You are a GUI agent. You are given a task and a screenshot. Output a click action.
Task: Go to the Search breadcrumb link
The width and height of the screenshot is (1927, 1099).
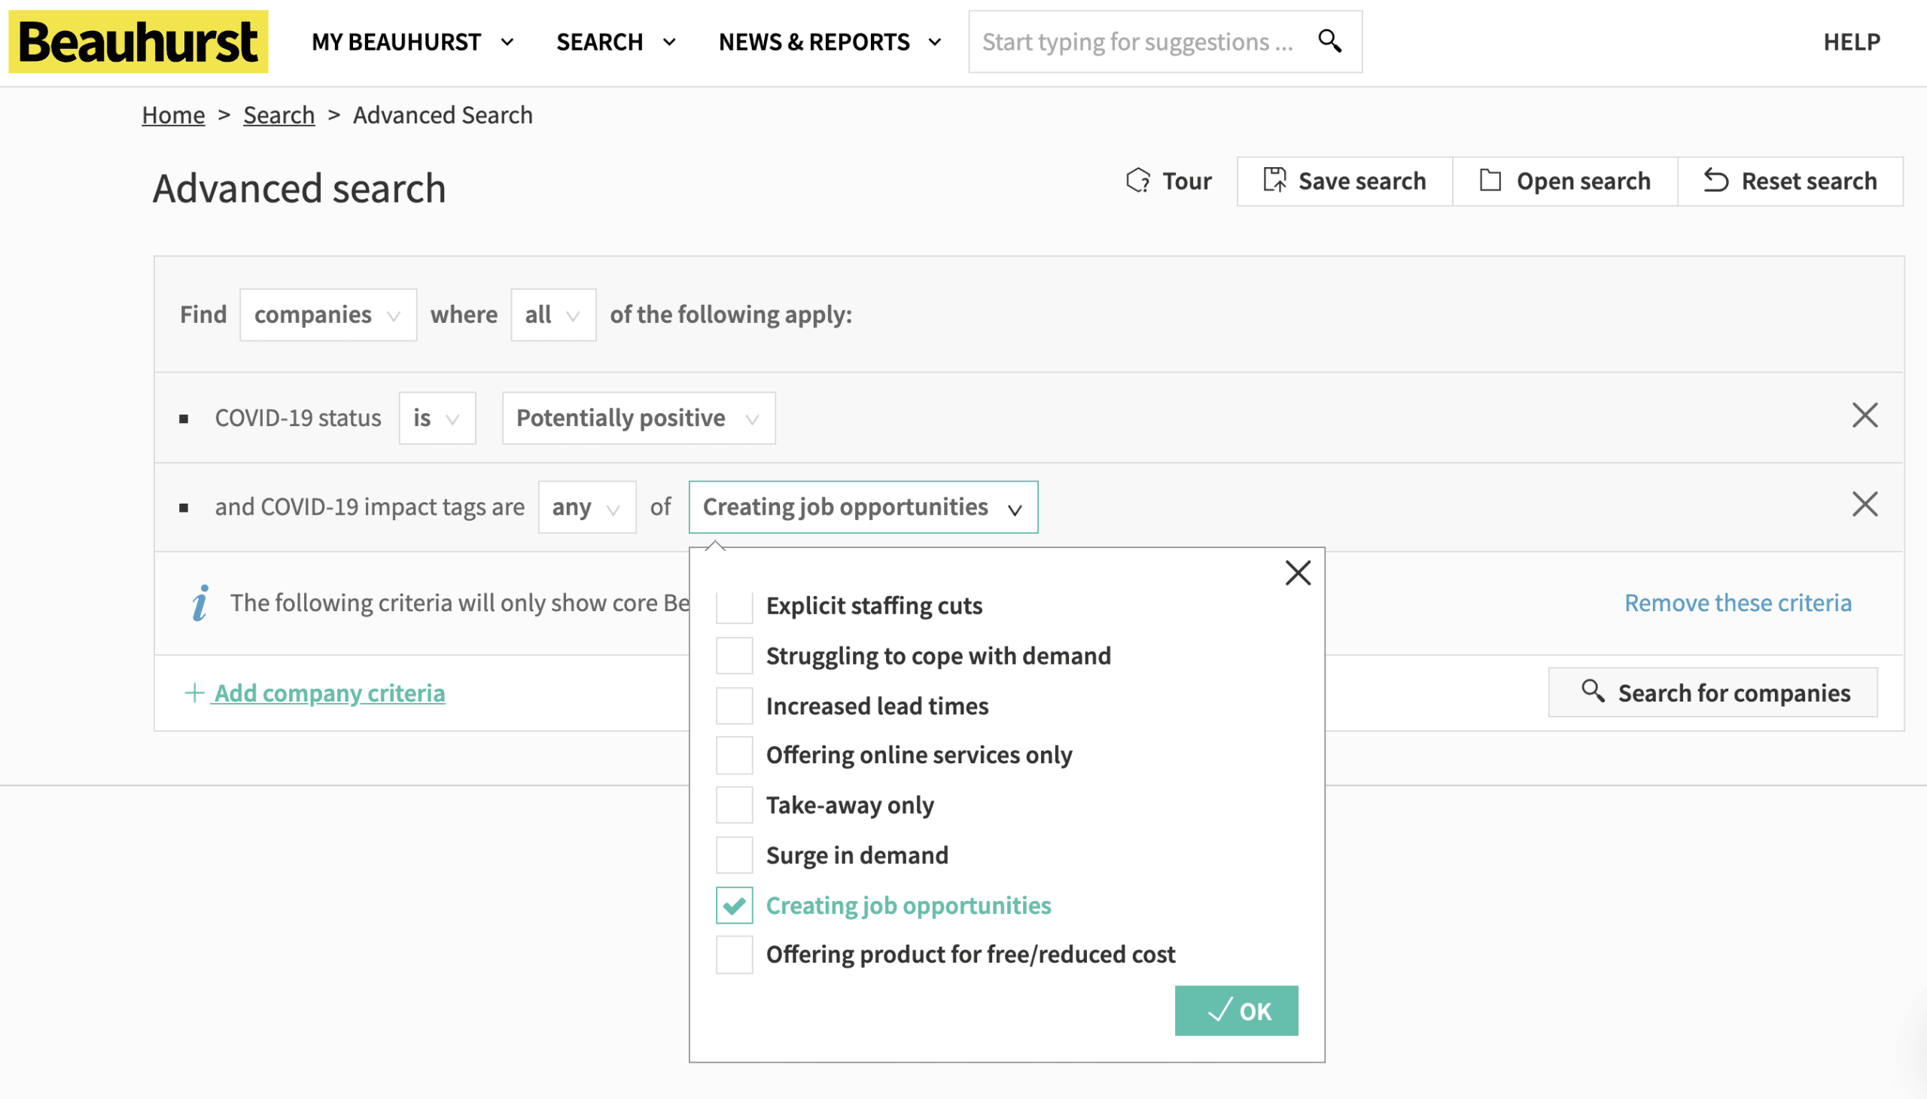coord(279,114)
